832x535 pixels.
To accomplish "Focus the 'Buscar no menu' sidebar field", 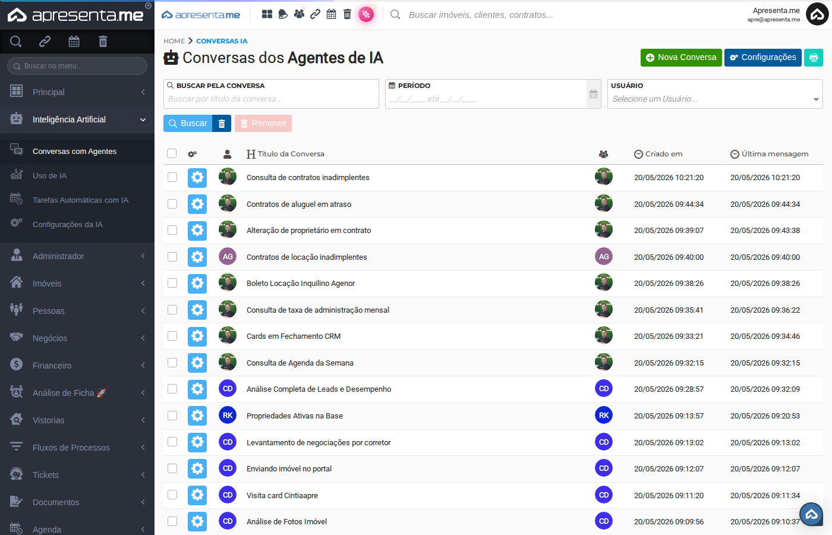I will pyautogui.click(x=77, y=66).
